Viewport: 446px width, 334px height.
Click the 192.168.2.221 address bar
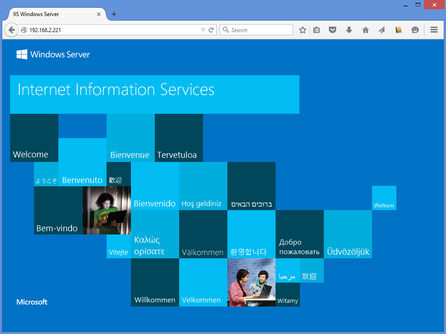pyautogui.click(x=110, y=30)
